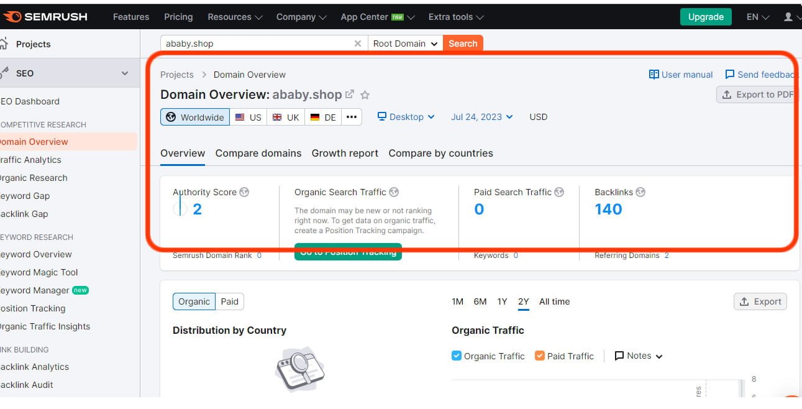Open Organic Research in sidebar
Image resolution: width=802 pixels, height=409 pixels.
click(33, 178)
